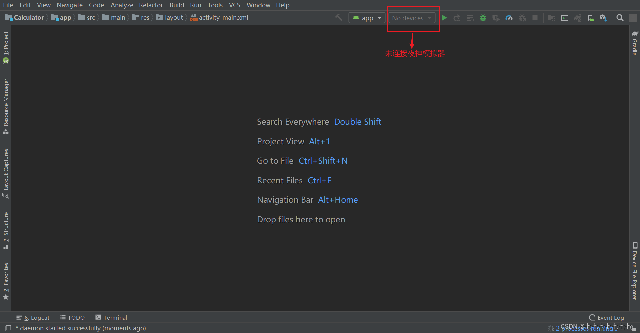The image size is (640, 333).
Task: Open the Favorites side tab
Action: (x=6, y=281)
